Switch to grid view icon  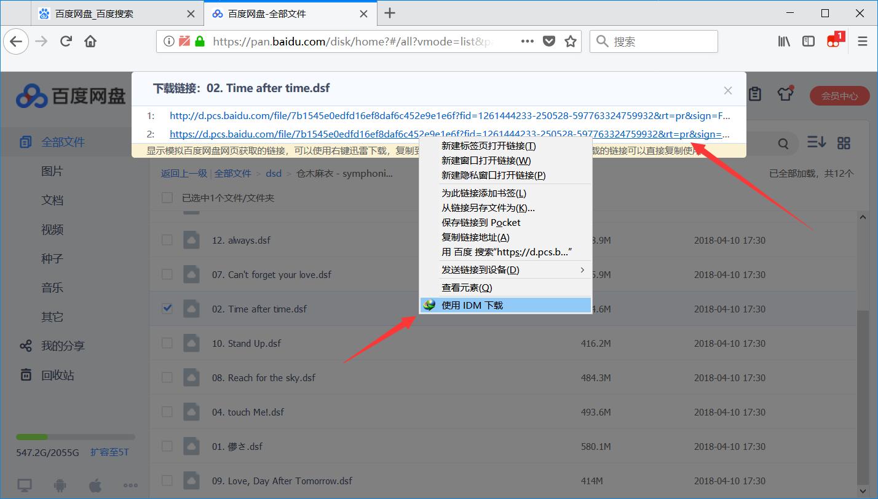[x=844, y=142]
